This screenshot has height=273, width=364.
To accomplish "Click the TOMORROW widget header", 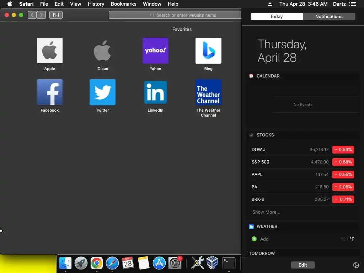I will (x=262, y=253).
